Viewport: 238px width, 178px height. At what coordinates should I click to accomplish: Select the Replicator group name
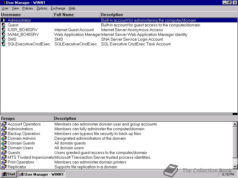point(17,167)
